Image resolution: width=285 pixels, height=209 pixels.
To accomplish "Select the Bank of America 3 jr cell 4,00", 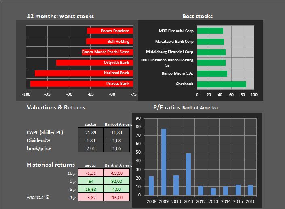I will [117, 189].
